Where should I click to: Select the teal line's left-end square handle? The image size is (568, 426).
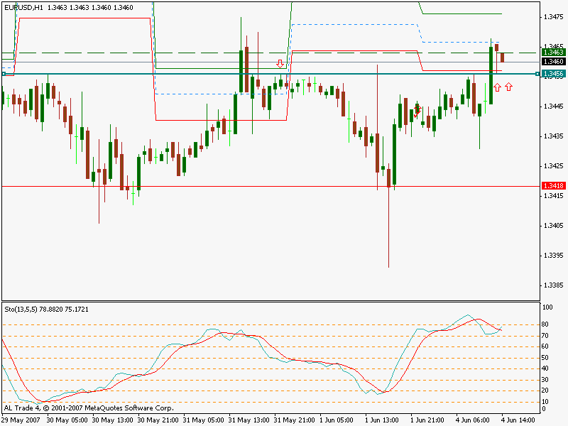point(4,74)
